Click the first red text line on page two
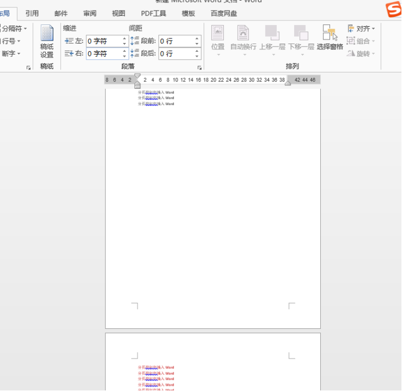 point(156,367)
